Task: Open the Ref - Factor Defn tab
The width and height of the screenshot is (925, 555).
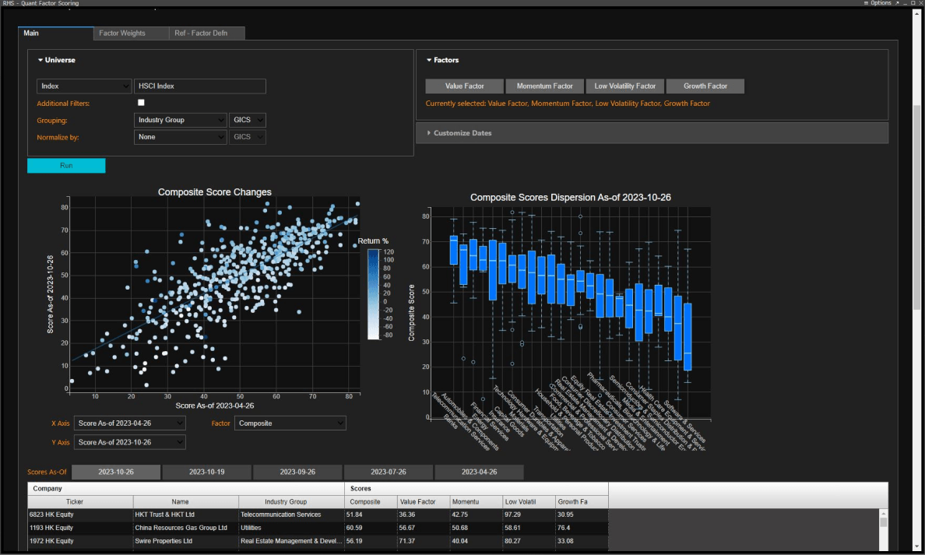Action: (x=206, y=33)
